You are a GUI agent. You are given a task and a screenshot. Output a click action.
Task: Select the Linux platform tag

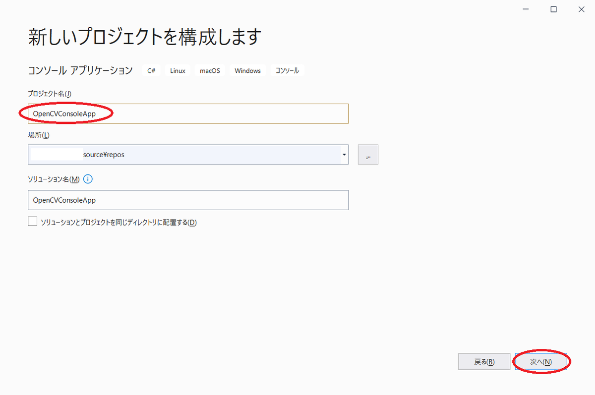(177, 70)
